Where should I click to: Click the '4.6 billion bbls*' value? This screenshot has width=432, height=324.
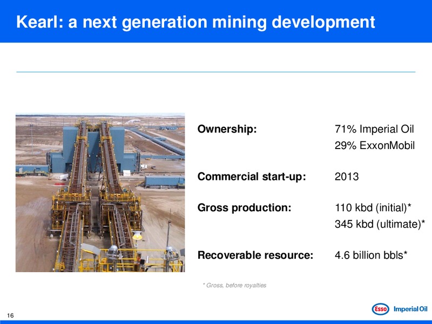pos(371,255)
